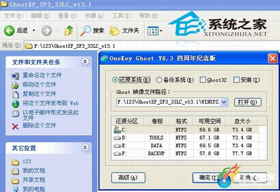The image size is (280, 192).
Task: Collapse the 文件和文件夹任务 panel
Action: tap(85, 62)
